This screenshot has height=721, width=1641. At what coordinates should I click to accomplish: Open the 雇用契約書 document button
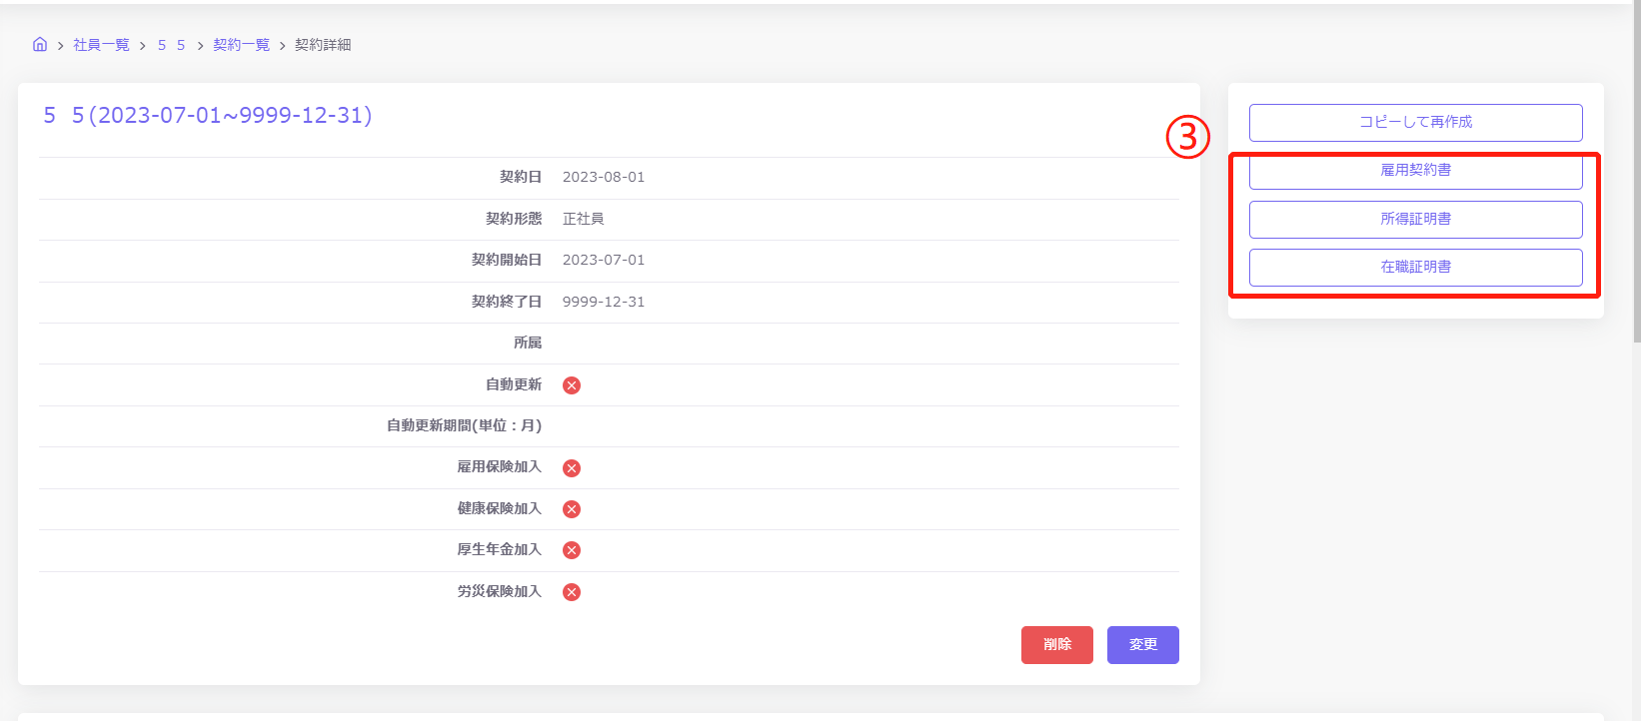[1415, 171]
